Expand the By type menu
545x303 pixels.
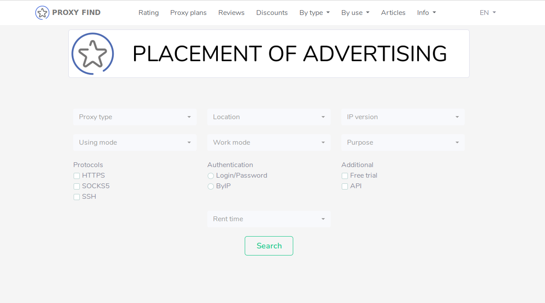coord(314,13)
